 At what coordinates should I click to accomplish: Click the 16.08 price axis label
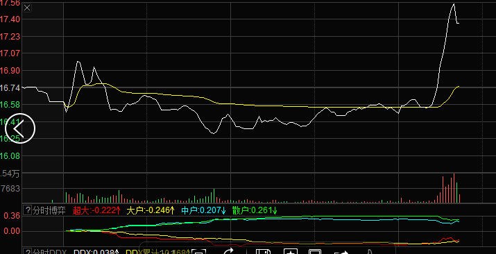click(10, 156)
